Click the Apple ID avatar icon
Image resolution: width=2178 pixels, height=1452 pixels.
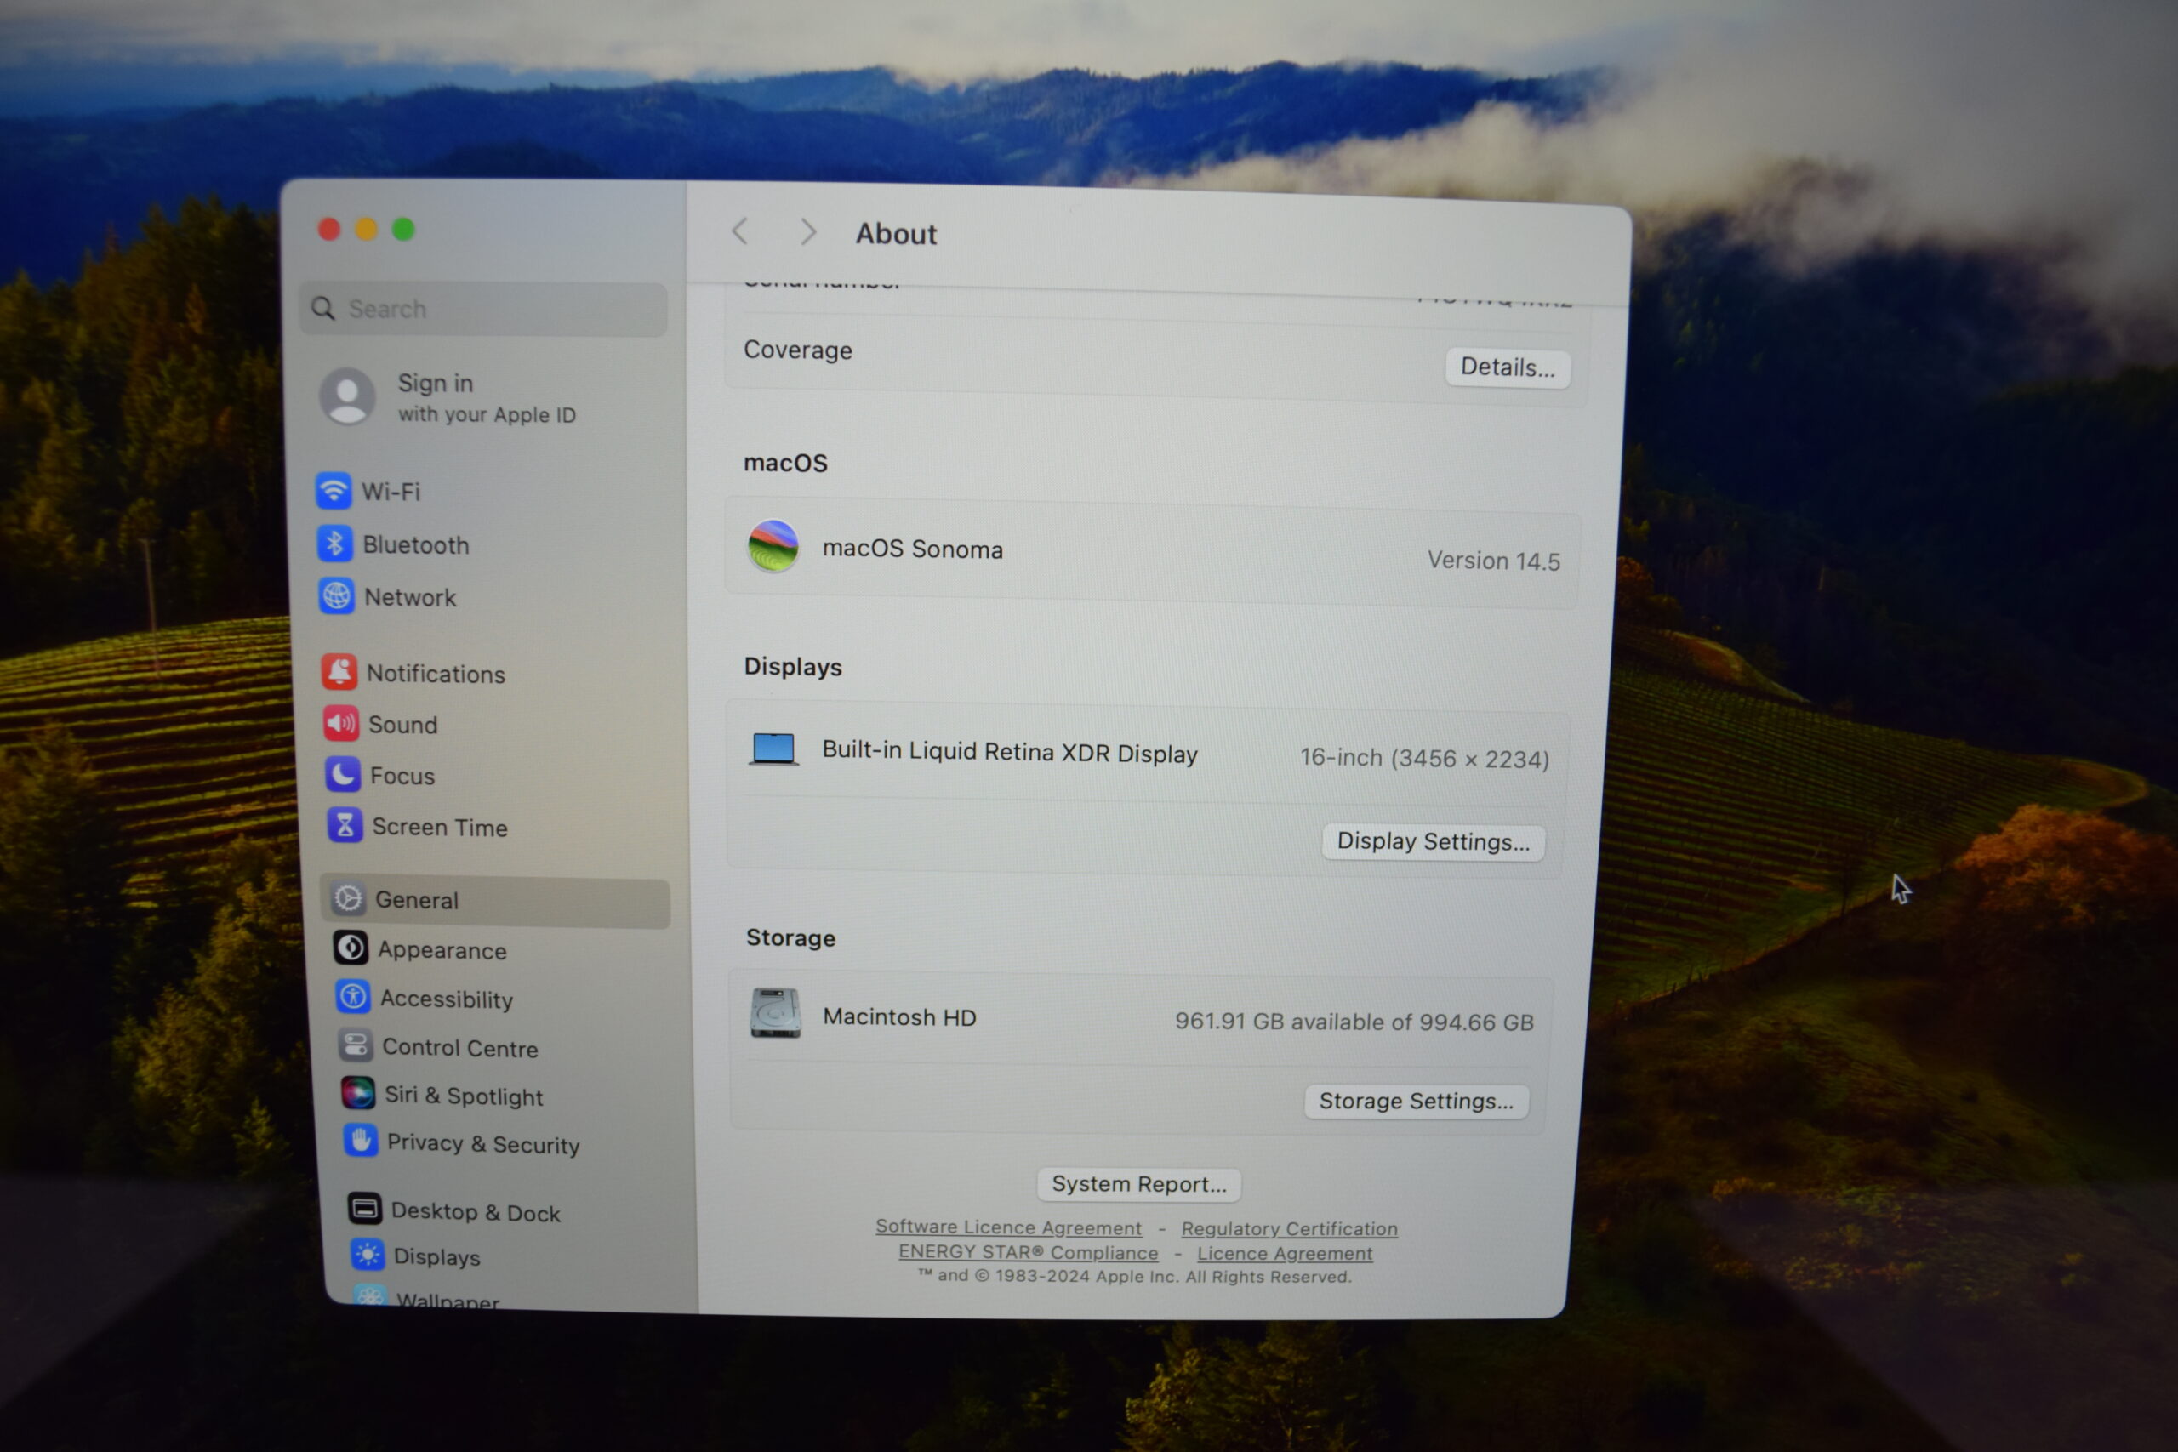(348, 396)
